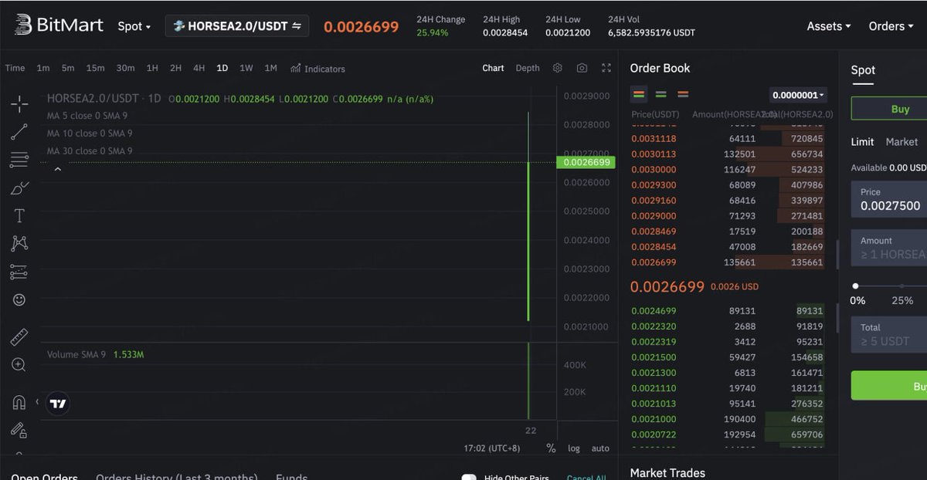The image size is (927, 480).
Task: Click the outlined Buy toggle button
Action: 889,109
